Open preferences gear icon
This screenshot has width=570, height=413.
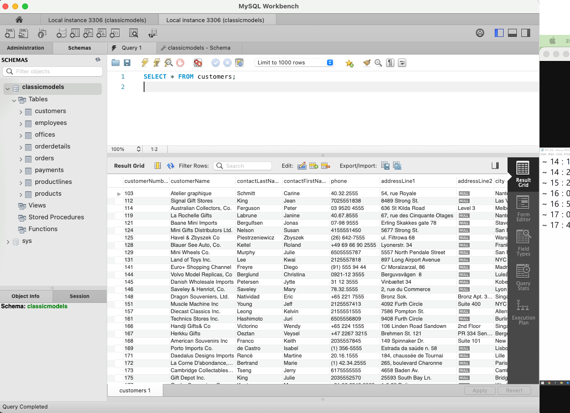point(480,33)
